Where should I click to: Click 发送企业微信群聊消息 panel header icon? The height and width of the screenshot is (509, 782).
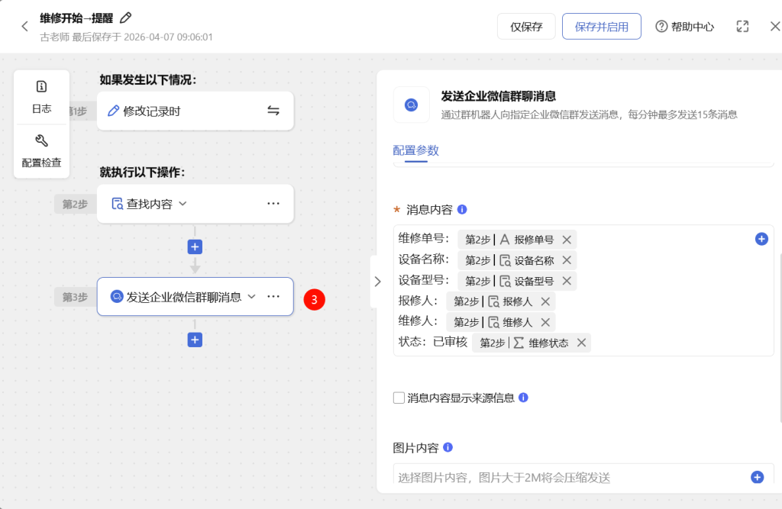tap(412, 105)
